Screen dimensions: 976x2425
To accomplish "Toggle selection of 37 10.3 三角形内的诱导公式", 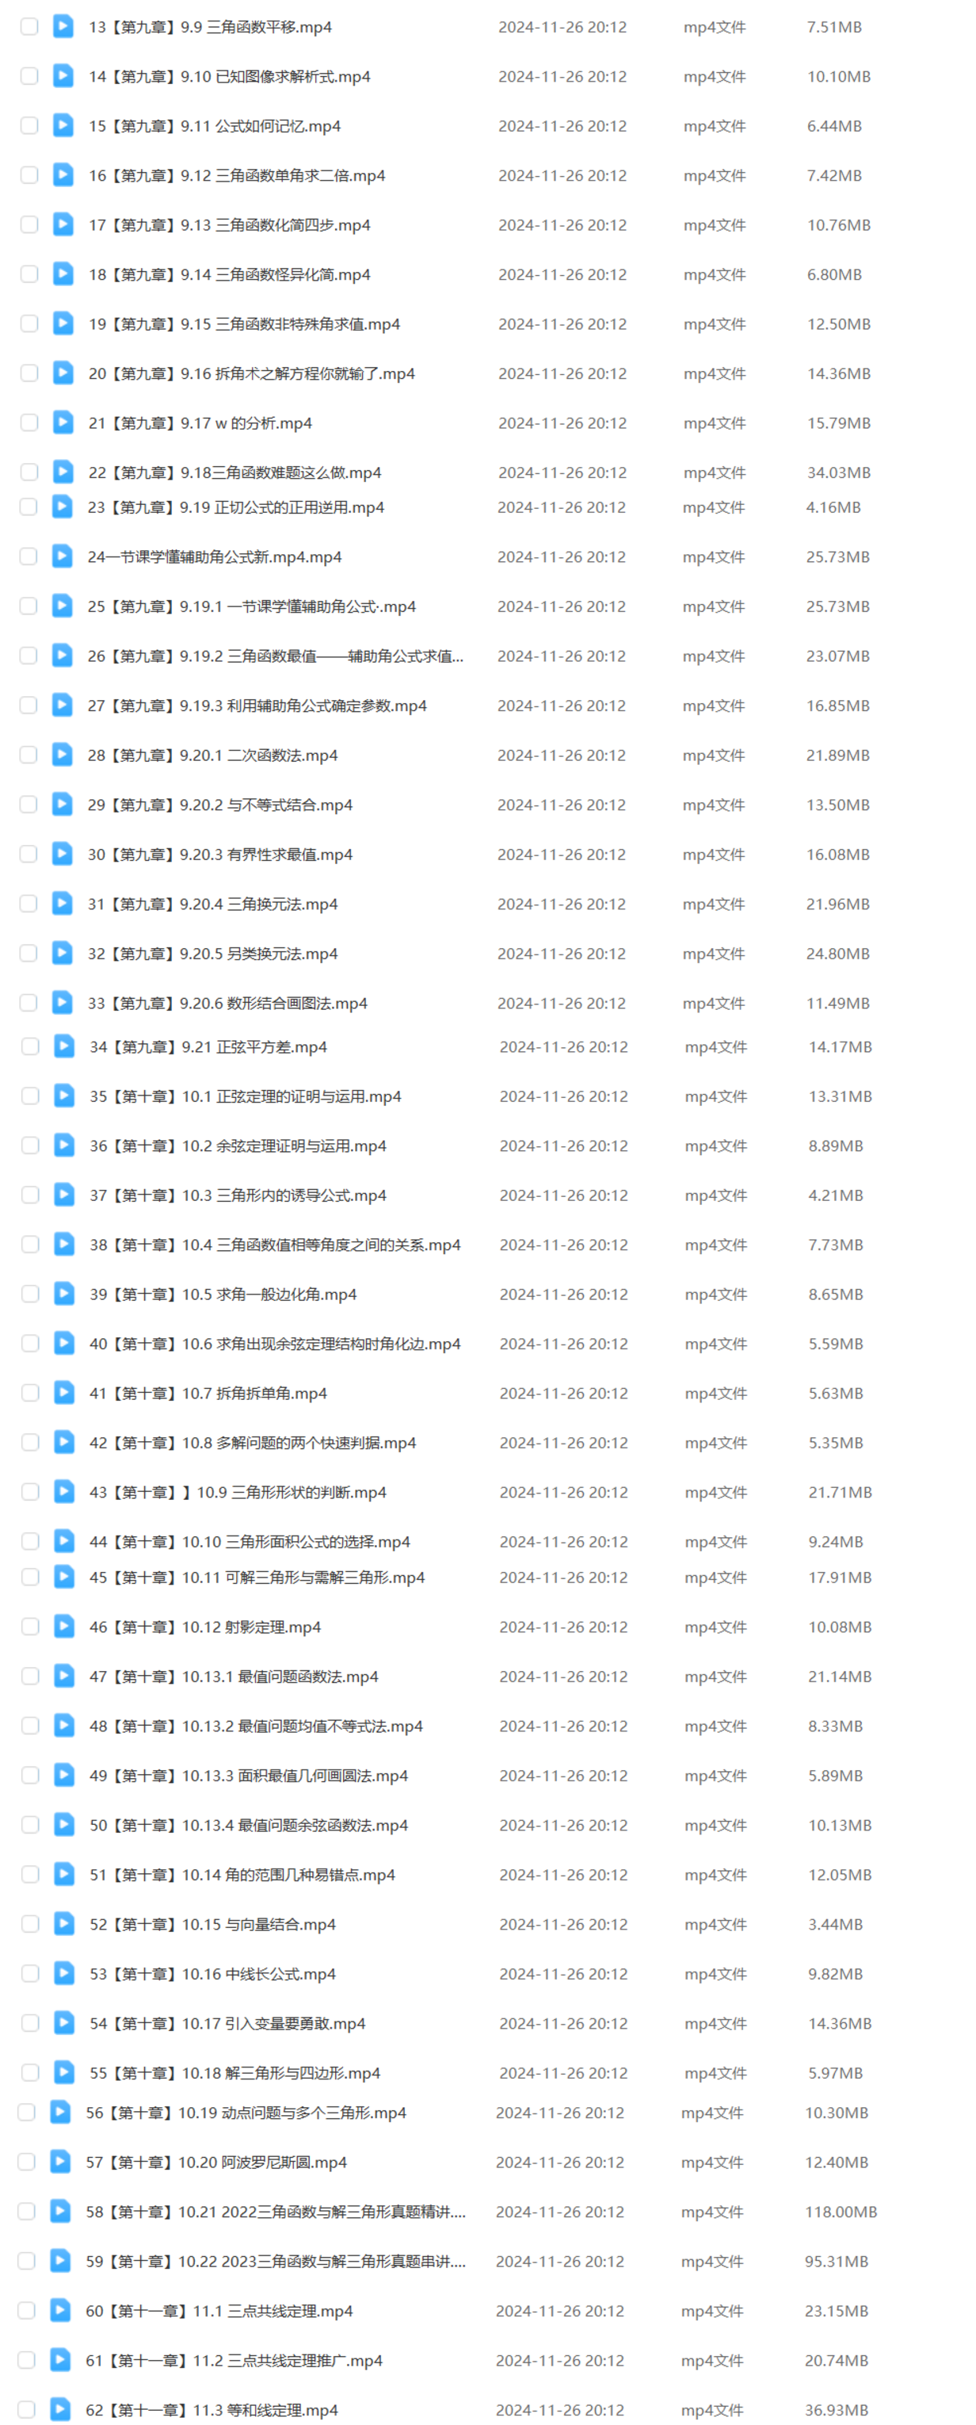I will point(30,1195).
